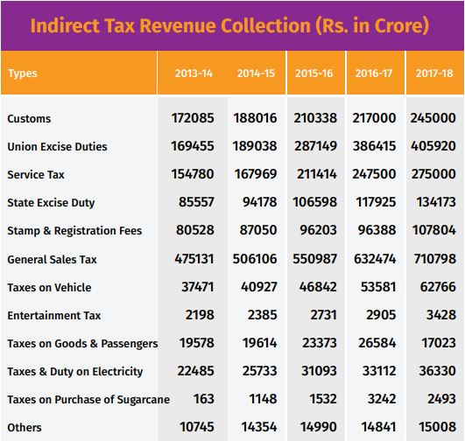Screen dimensions: 465x441
Task: Select the 2017-18 column header
Action: click(x=434, y=73)
